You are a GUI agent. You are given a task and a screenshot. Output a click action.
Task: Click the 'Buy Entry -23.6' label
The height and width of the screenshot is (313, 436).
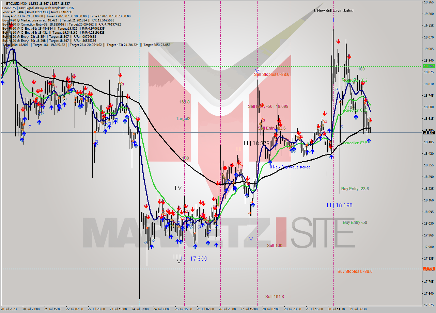point(355,189)
